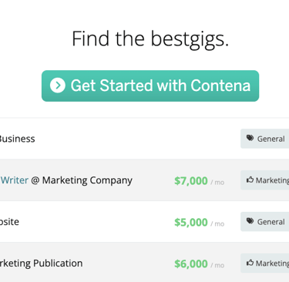Click the tag icon on the $5,000 row
The image size is (289, 282).
click(x=250, y=221)
